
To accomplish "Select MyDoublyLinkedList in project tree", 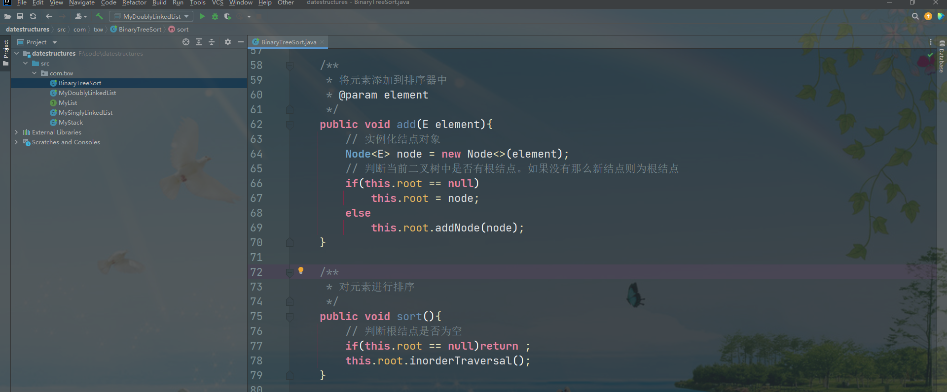I will coord(87,93).
